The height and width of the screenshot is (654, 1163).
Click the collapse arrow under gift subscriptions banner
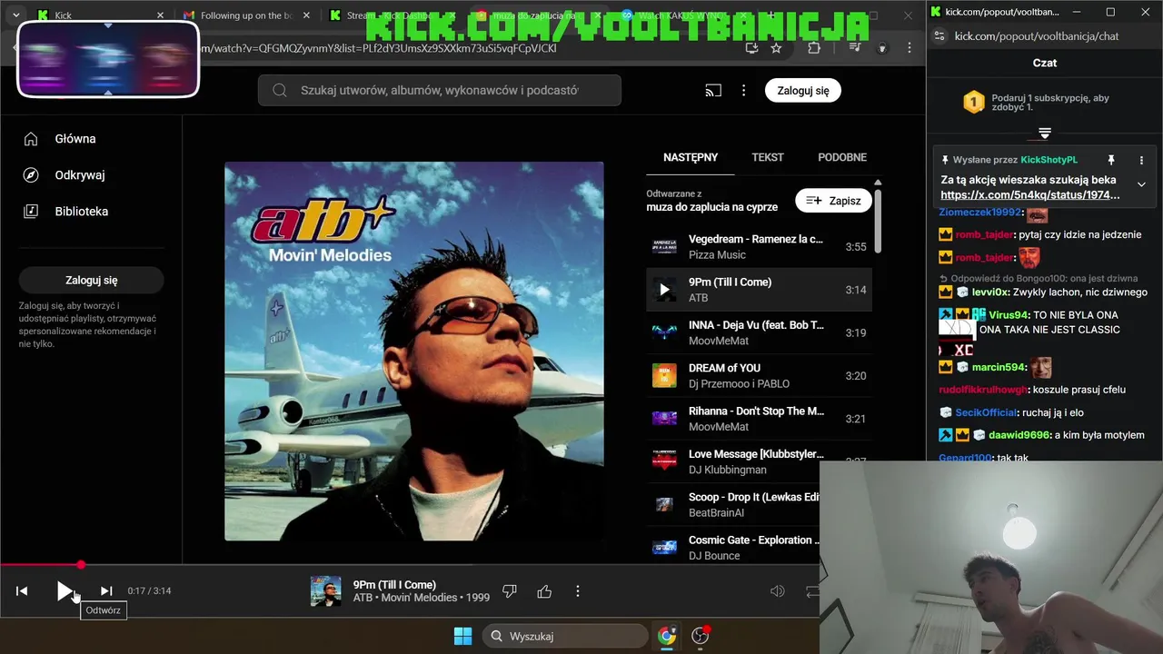tap(1045, 134)
